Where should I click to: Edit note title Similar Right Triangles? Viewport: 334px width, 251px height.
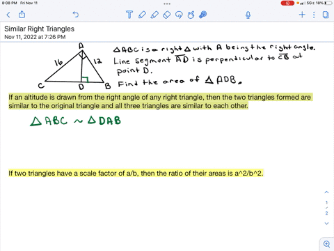tap(40, 29)
